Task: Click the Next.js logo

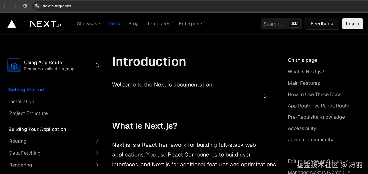Action: [46, 24]
